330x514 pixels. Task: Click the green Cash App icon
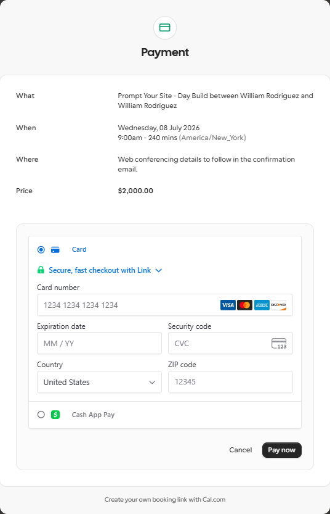55,415
